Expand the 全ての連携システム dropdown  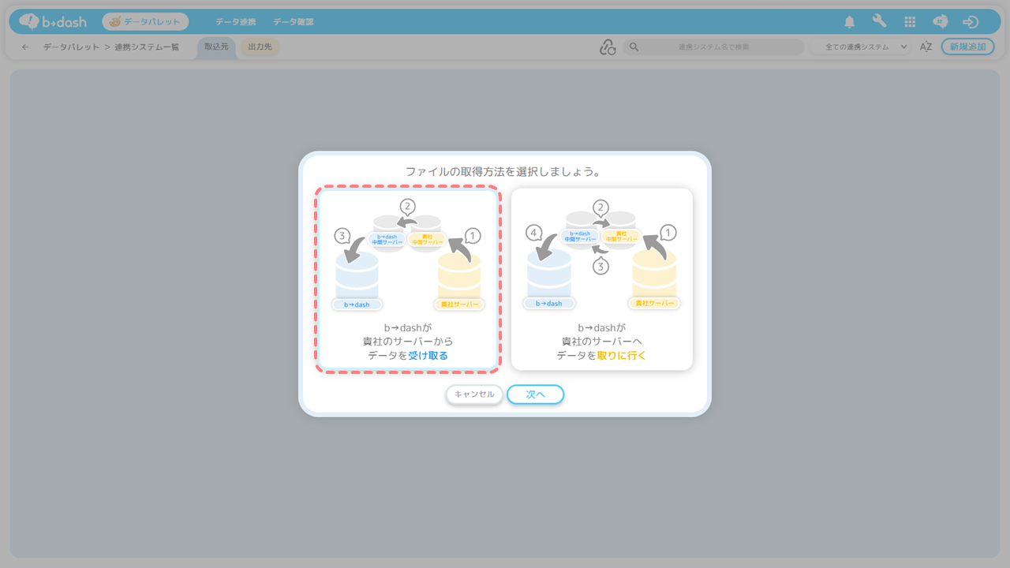(x=862, y=47)
